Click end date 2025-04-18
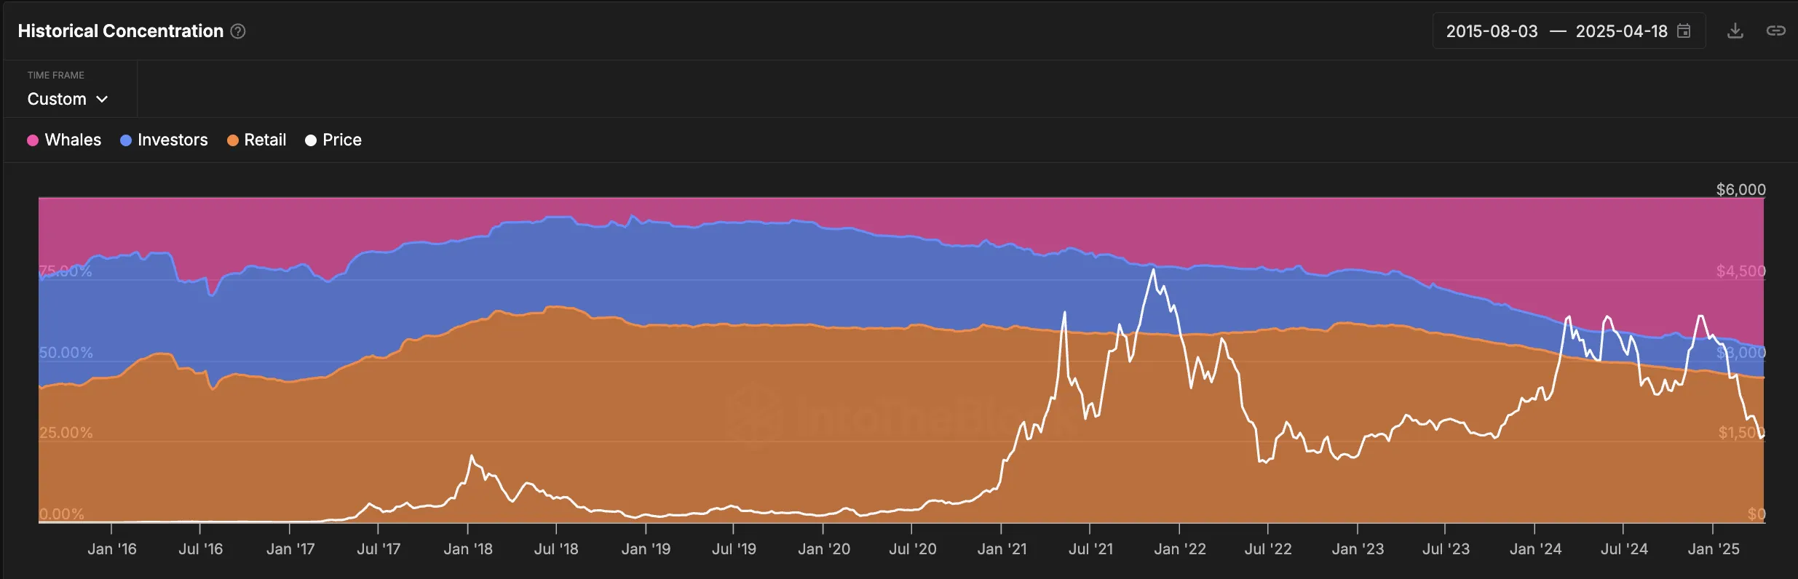1798x579 pixels. click(x=1621, y=31)
